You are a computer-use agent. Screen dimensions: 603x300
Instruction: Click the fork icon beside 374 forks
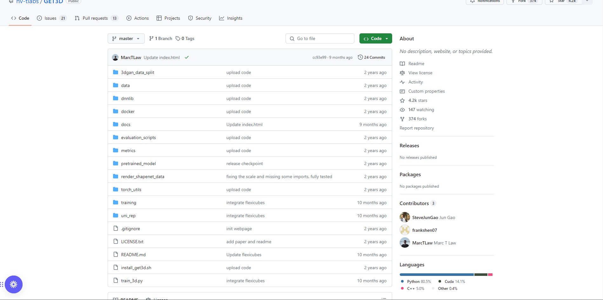coord(402,119)
